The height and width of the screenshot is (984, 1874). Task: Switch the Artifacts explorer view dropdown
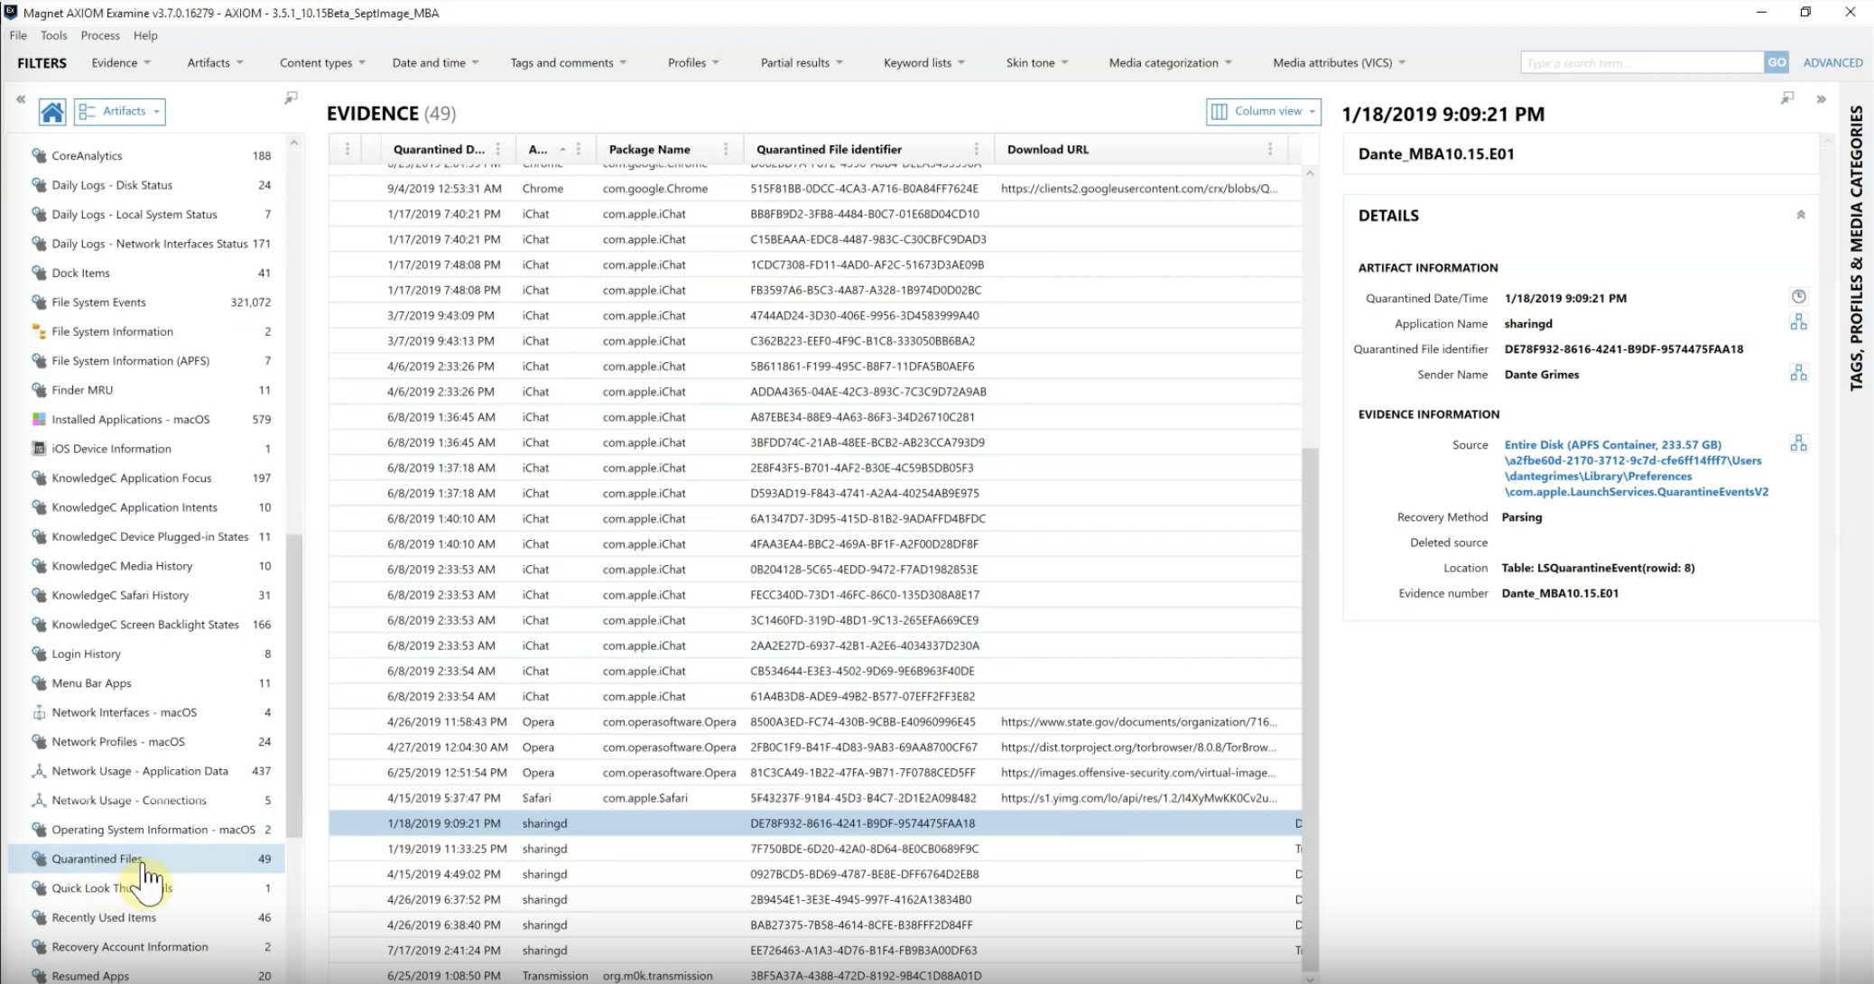(120, 111)
